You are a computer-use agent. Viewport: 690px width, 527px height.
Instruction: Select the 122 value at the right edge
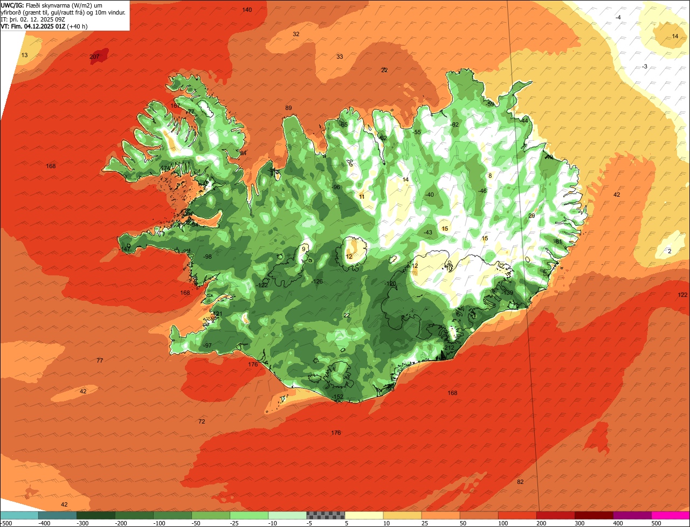682,295
